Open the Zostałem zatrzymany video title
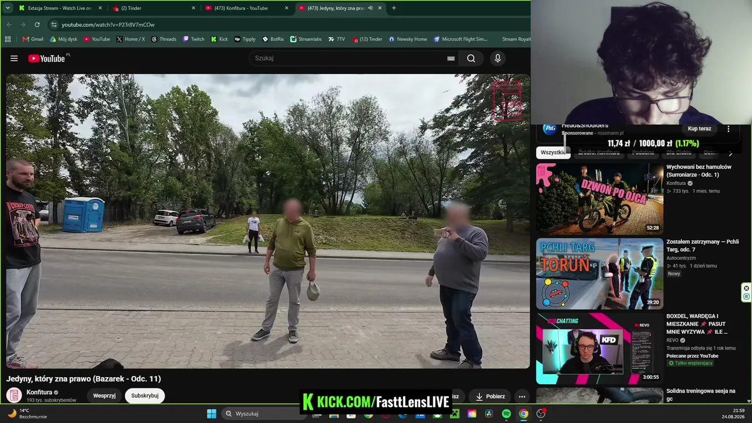This screenshot has width=752, height=423. pos(702,246)
